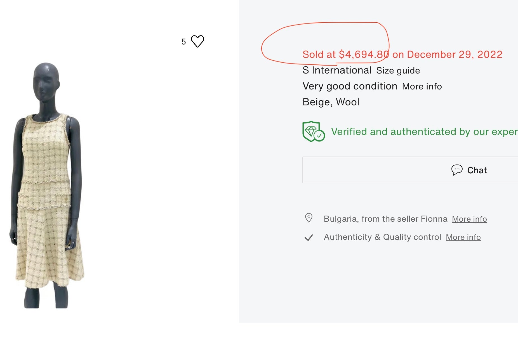This screenshot has width=518, height=355.
Task: Click the location pin icon
Action: click(309, 218)
